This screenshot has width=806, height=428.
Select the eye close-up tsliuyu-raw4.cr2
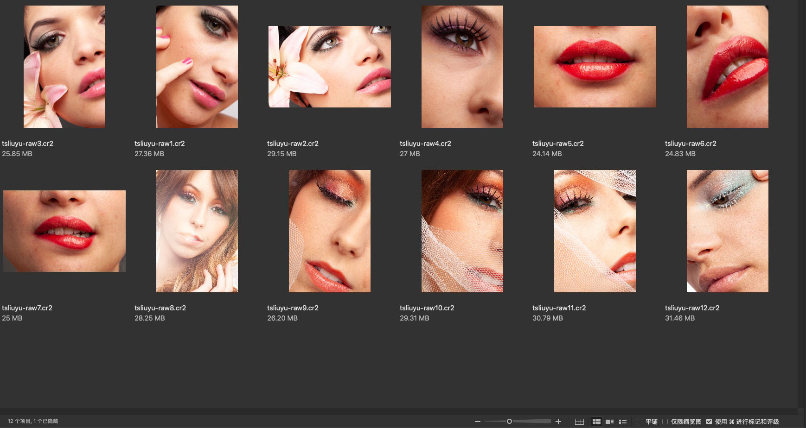tap(462, 67)
